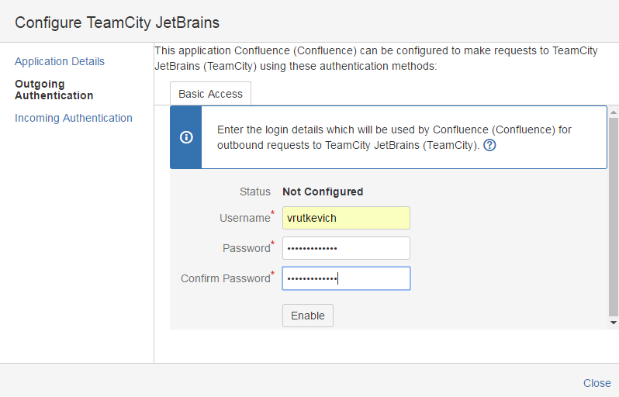
Task: Click into the Password field
Action: pos(346,248)
